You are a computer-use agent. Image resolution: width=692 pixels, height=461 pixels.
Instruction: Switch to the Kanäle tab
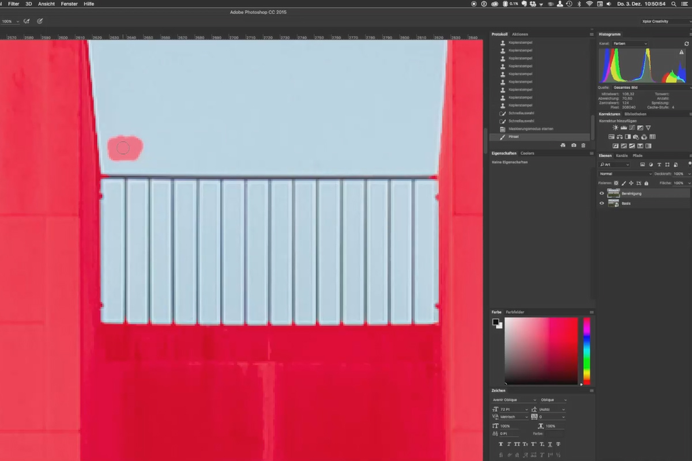pos(622,156)
